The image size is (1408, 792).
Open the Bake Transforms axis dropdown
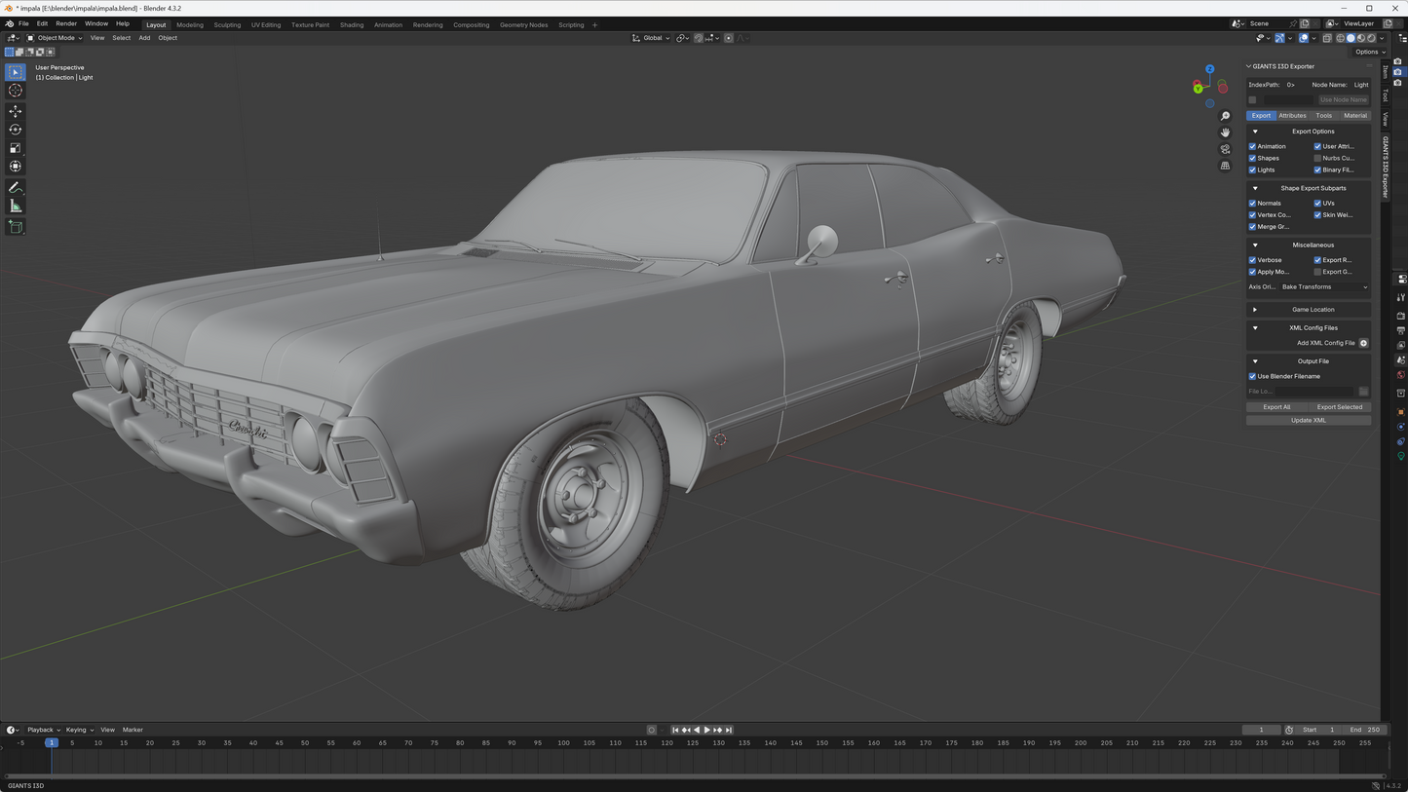click(1323, 287)
